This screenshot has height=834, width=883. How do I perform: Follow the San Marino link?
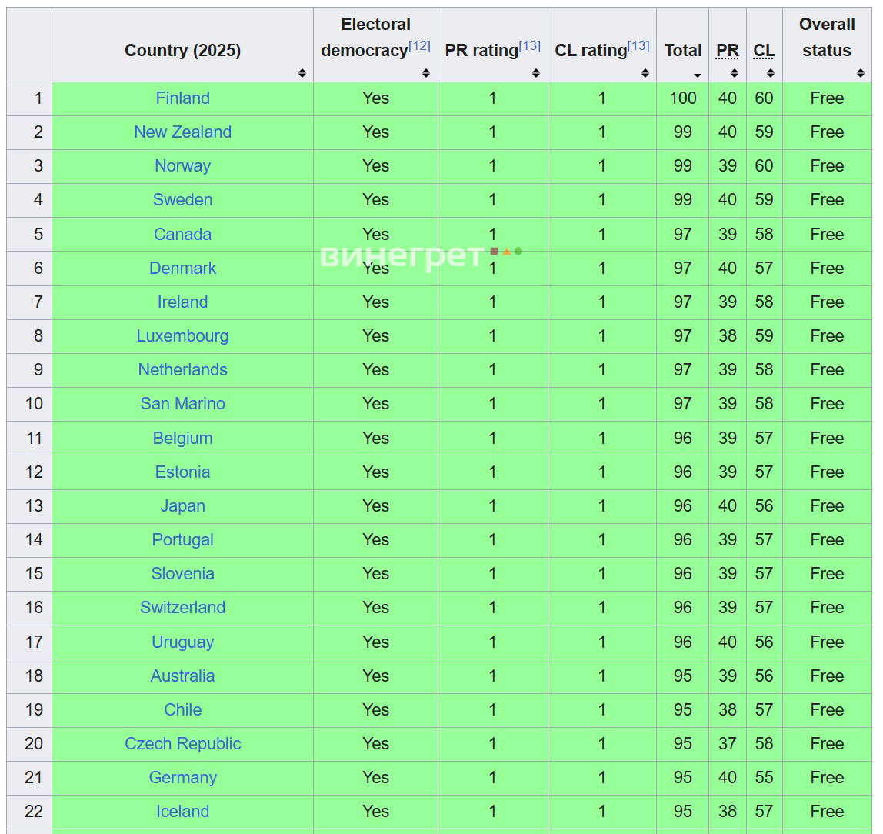(x=182, y=404)
